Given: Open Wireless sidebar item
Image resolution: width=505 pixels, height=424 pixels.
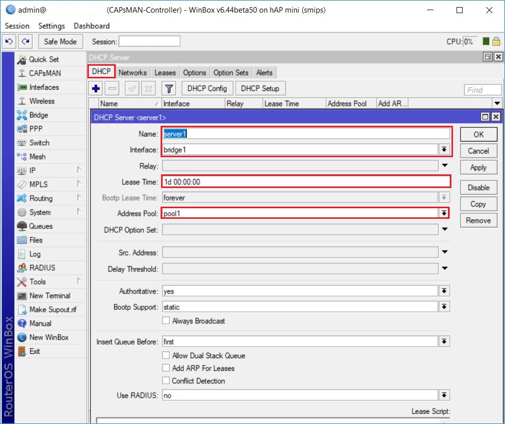Looking at the screenshot, I should click(x=42, y=101).
